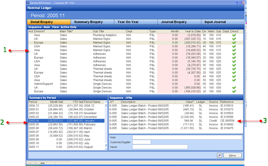Click the Direct checkmark for UK Single Devices
The height and width of the screenshot is (166, 268).
(234, 88)
